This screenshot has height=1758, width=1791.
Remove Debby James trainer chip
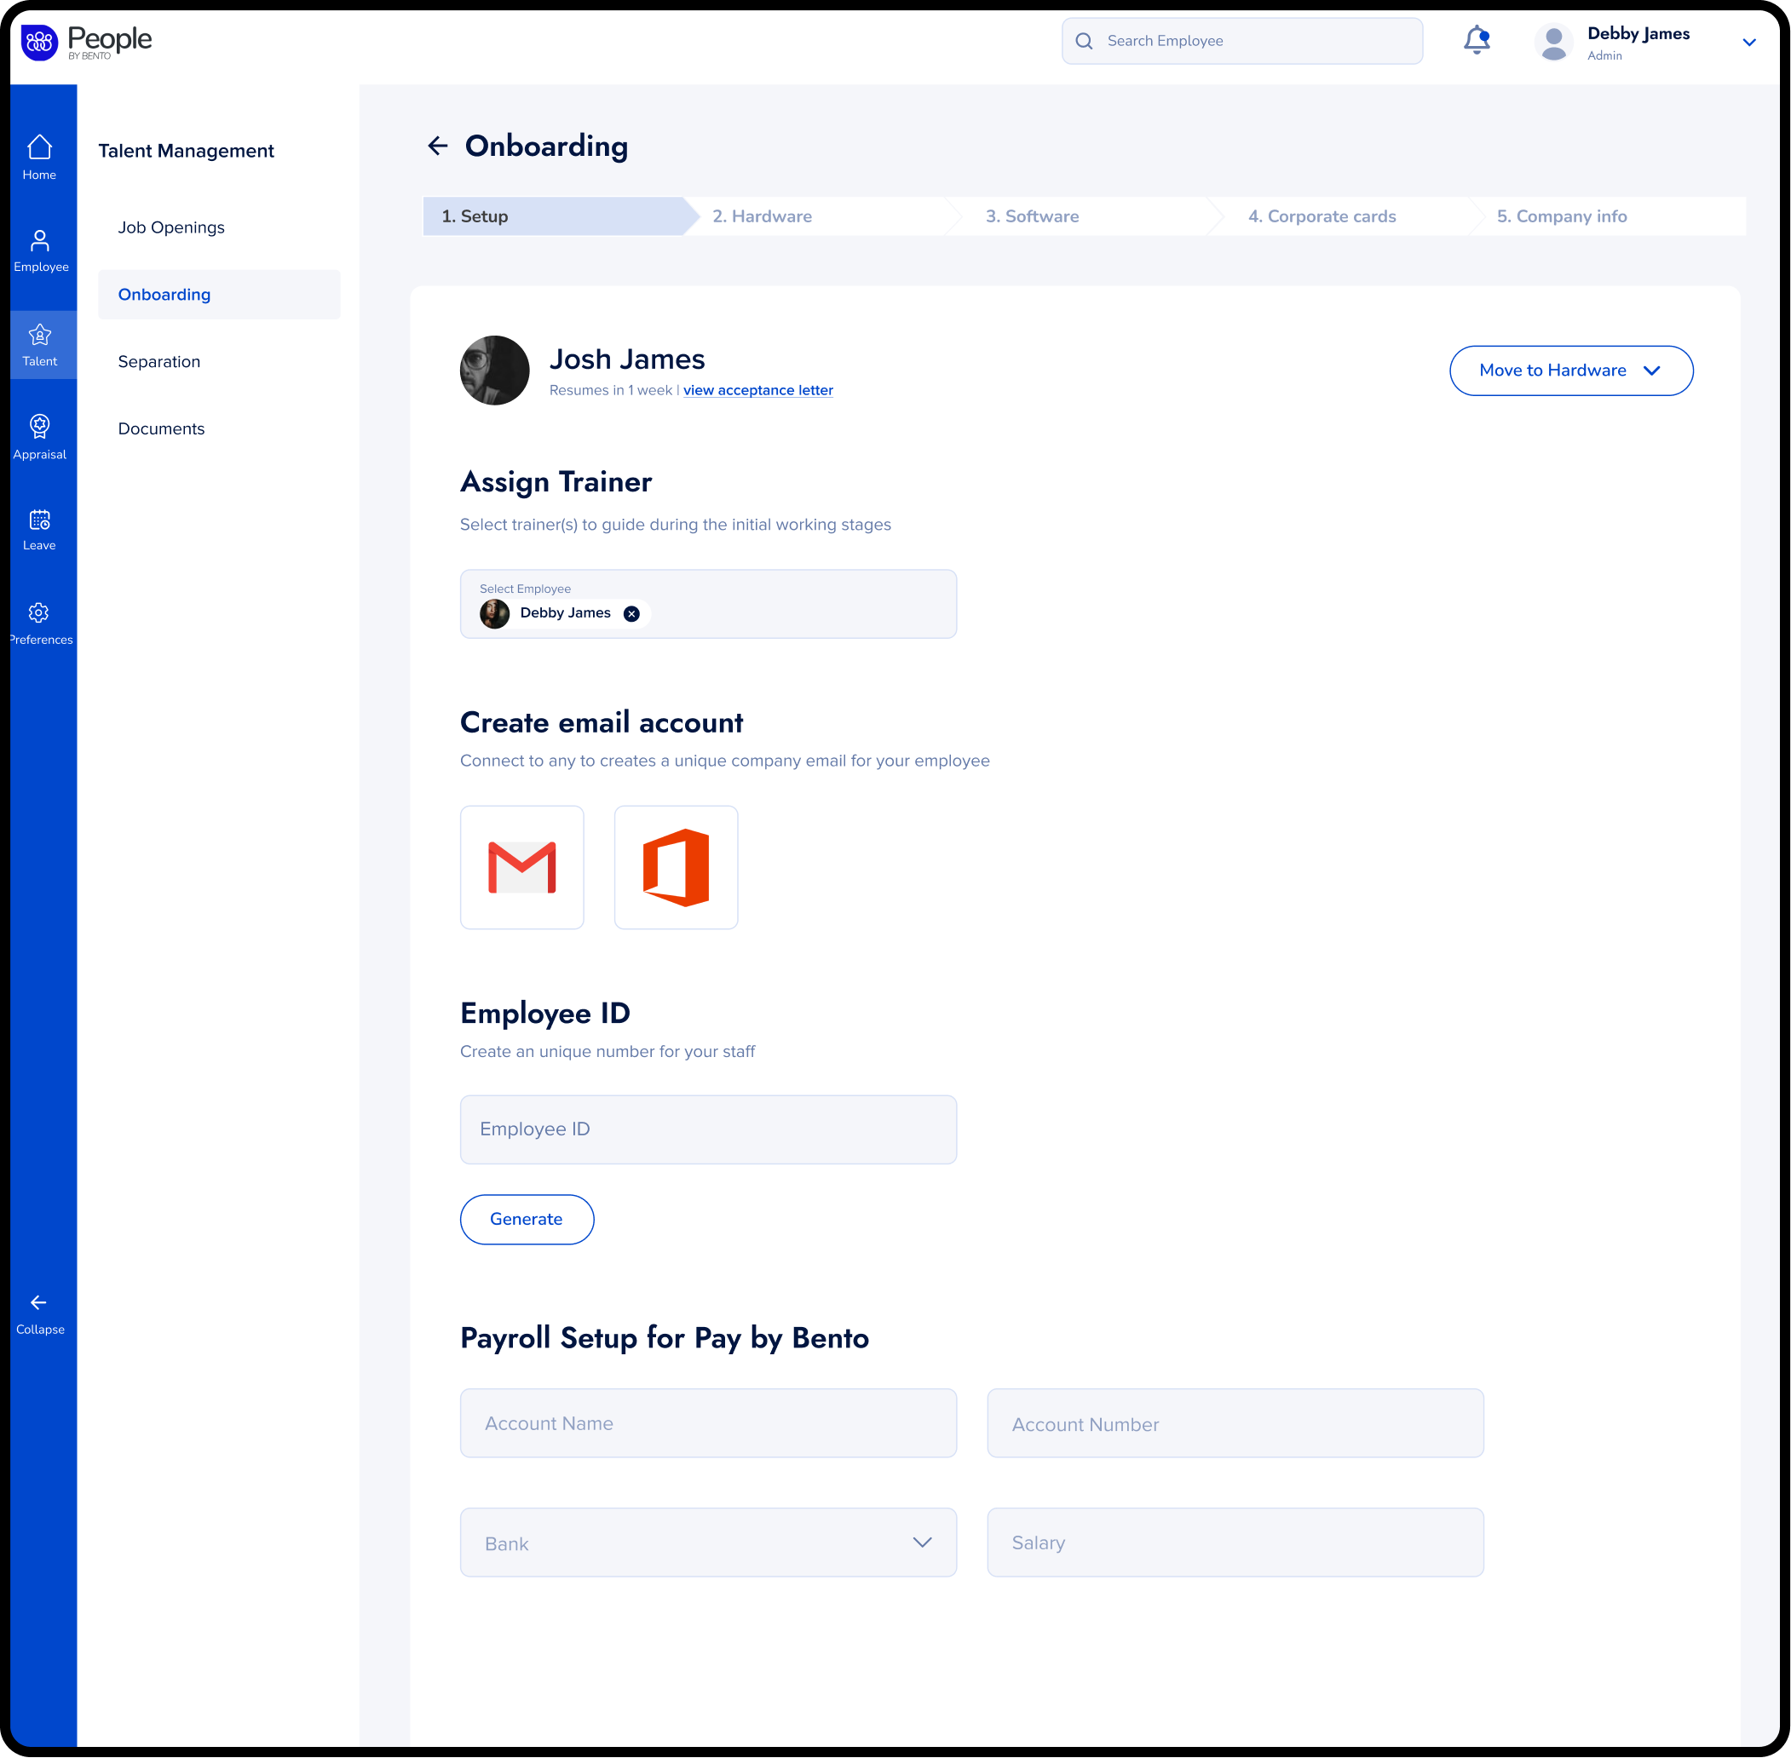(x=631, y=614)
